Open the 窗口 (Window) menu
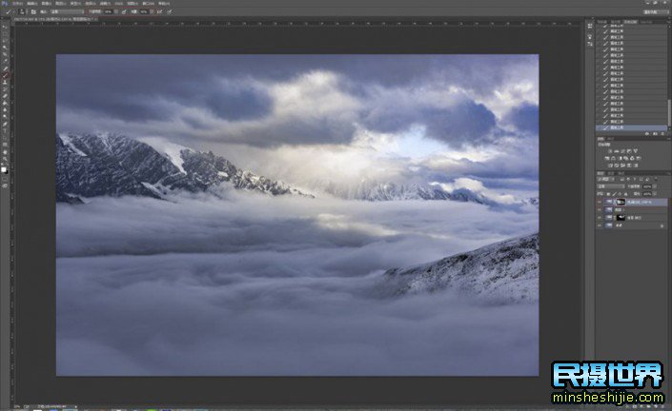Viewport: 672px width, 411px height. [148, 4]
